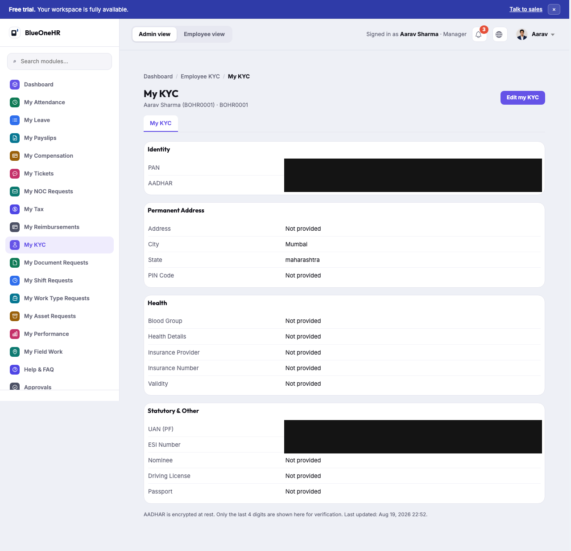Click the My Attendance clock icon
Image resolution: width=571 pixels, height=551 pixels.
coord(15,102)
